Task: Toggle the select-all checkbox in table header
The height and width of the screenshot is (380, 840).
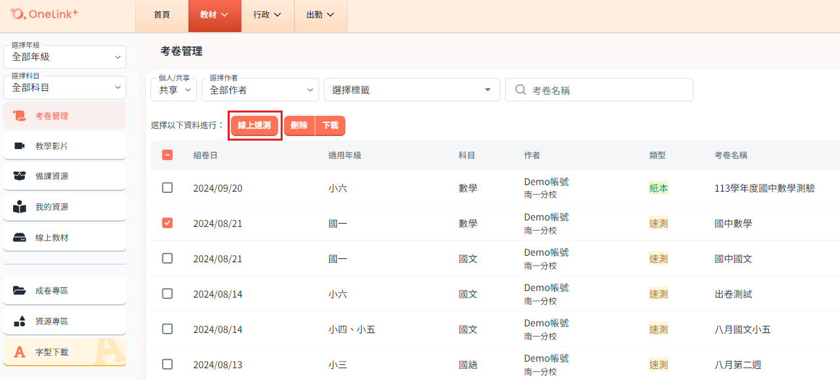Action: [167, 155]
